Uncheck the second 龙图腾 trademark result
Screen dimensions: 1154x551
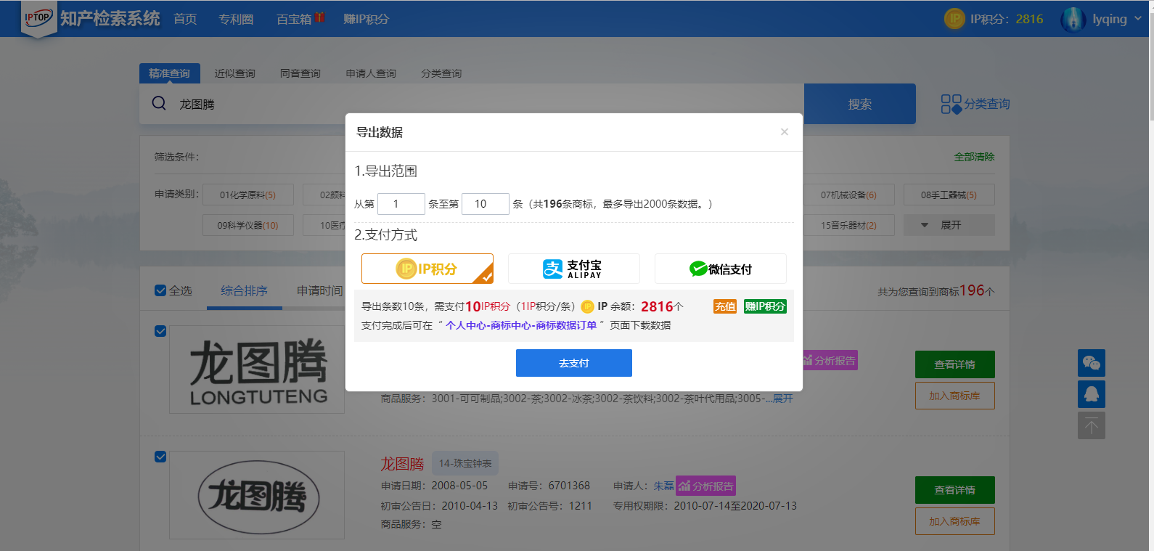[160, 457]
